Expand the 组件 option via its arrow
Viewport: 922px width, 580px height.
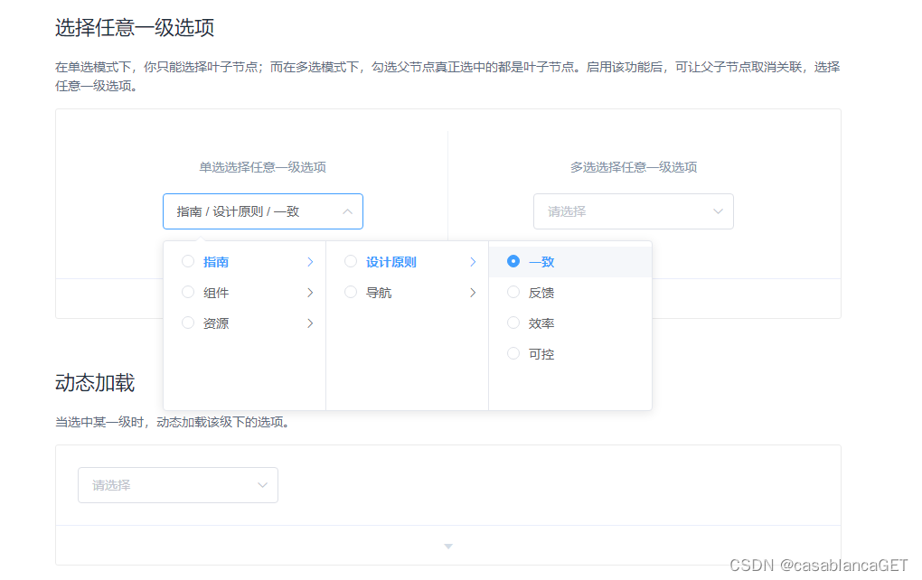click(310, 292)
